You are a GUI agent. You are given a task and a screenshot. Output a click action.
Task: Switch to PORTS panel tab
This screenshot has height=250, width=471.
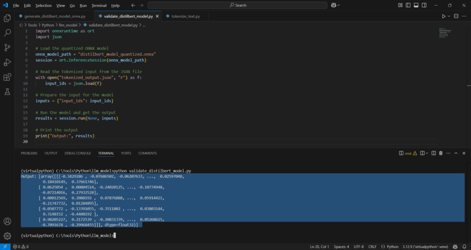(126, 153)
